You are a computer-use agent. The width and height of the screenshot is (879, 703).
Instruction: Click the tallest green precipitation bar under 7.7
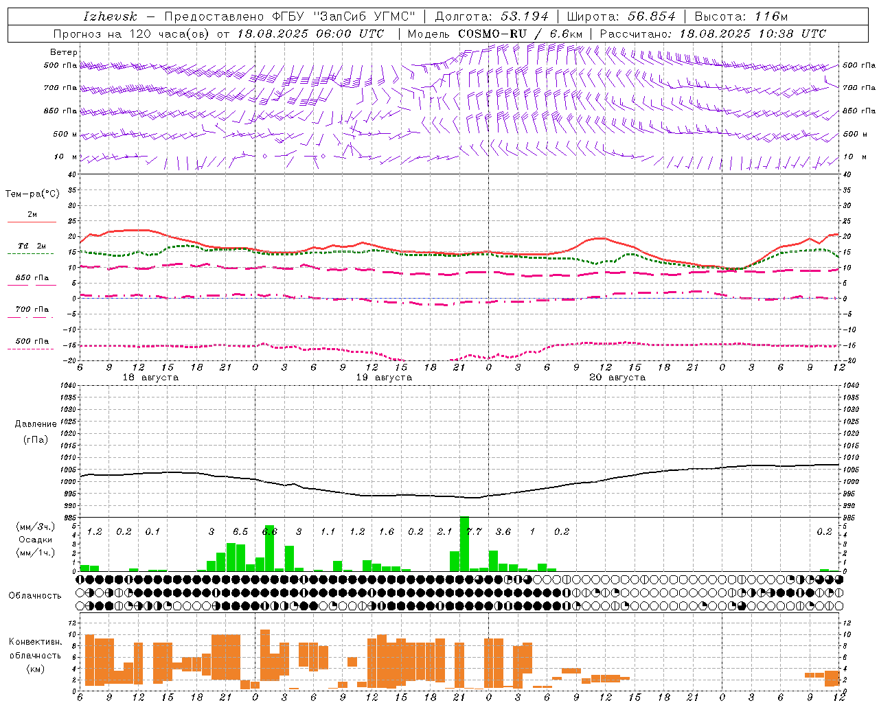(x=464, y=544)
